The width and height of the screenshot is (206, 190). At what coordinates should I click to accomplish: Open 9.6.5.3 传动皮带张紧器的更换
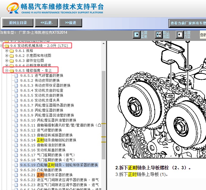(45, 86)
